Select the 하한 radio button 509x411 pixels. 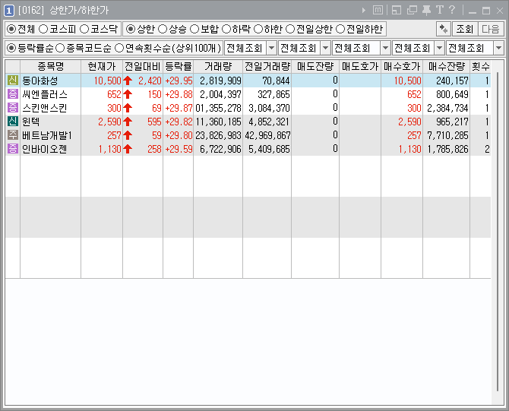pos(258,29)
